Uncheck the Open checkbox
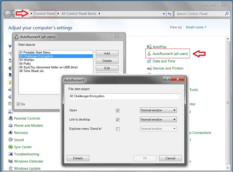This screenshot has height=172, width=233. (x=118, y=110)
